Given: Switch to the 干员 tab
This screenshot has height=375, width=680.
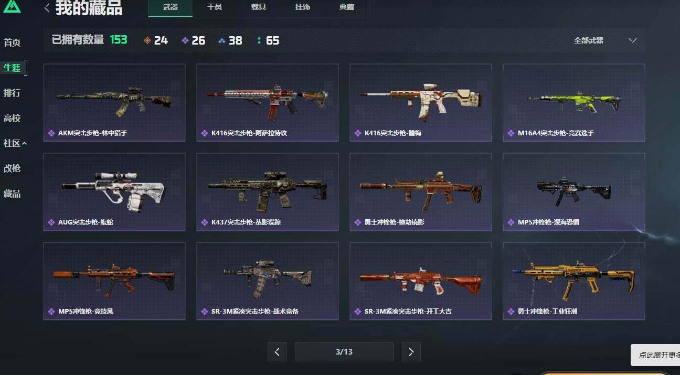Looking at the screenshot, I should 215,7.
